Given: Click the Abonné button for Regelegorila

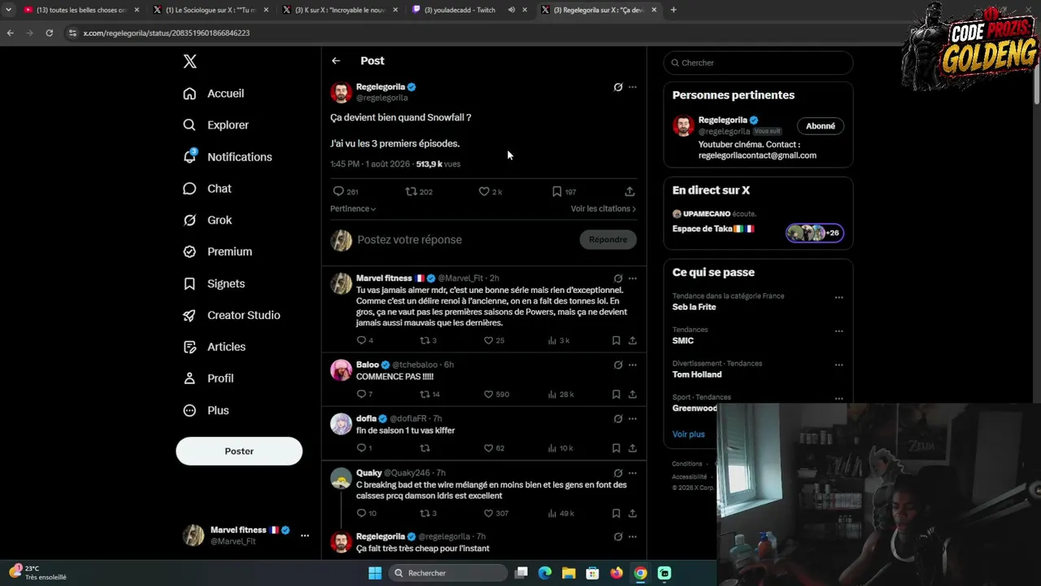Looking at the screenshot, I should tap(821, 126).
